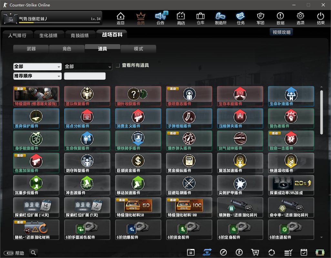The image size is (331, 258).
Task: Select the 致命一击插件 item
Action: (x=291, y=141)
